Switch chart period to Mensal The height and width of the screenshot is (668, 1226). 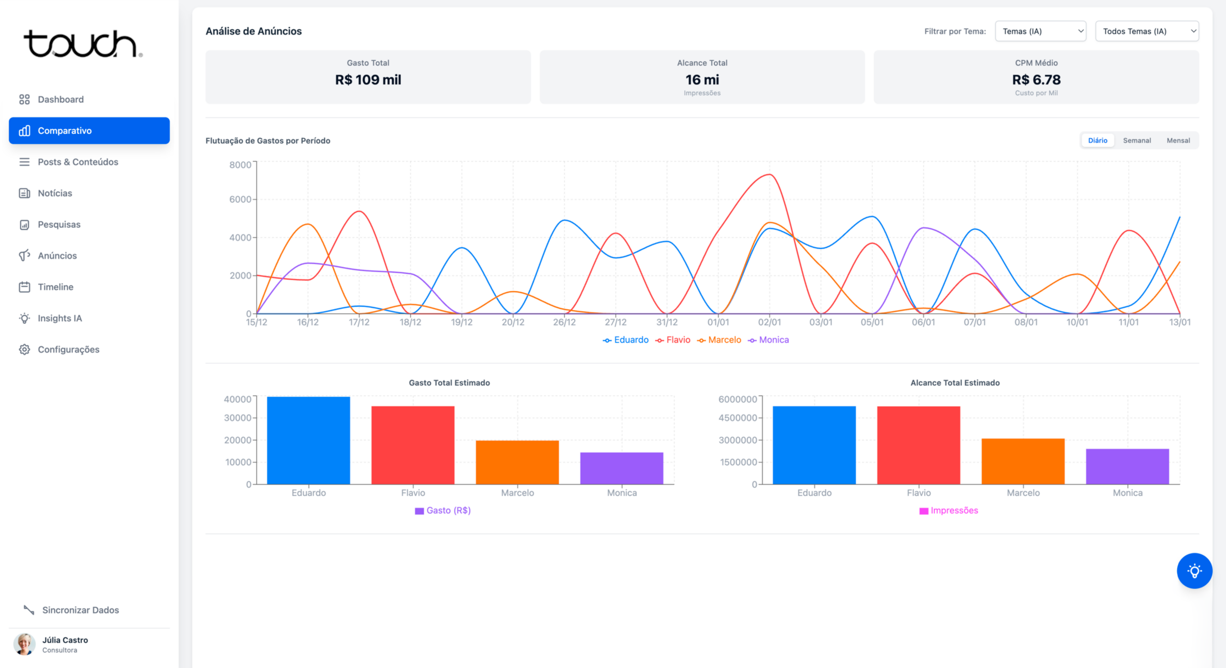(x=1178, y=140)
